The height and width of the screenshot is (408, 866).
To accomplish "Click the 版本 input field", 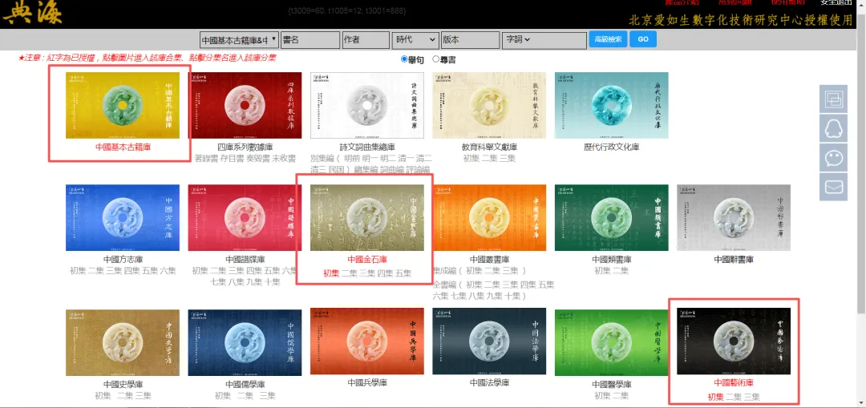I will point(470,40).
